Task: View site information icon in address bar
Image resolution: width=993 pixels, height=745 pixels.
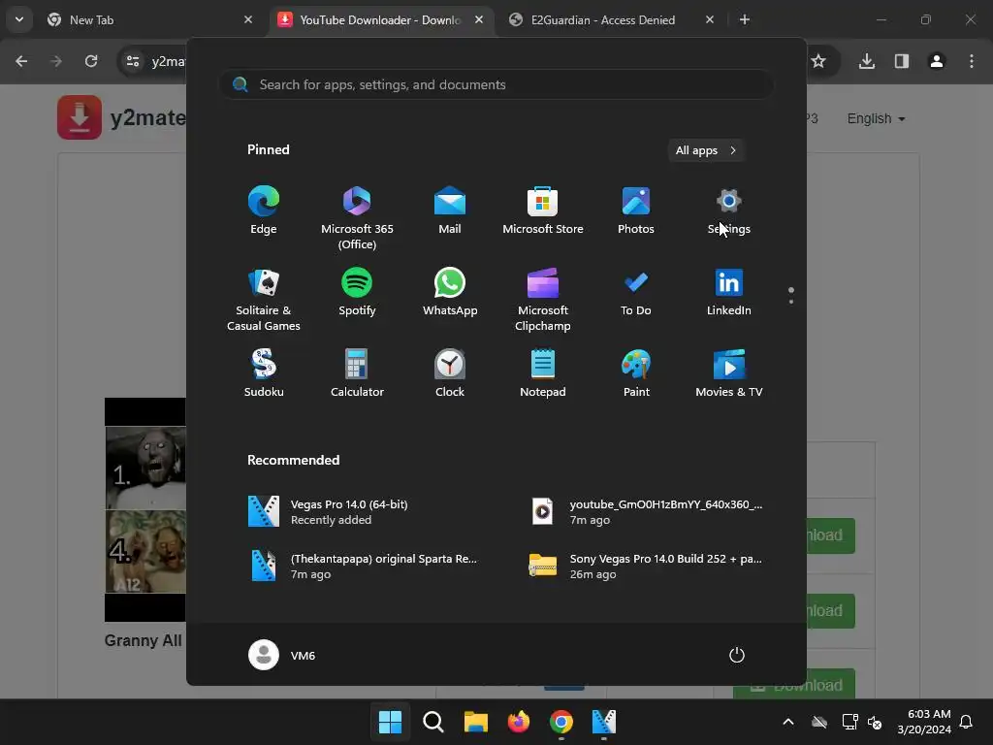Action: [x=133, y=61]
